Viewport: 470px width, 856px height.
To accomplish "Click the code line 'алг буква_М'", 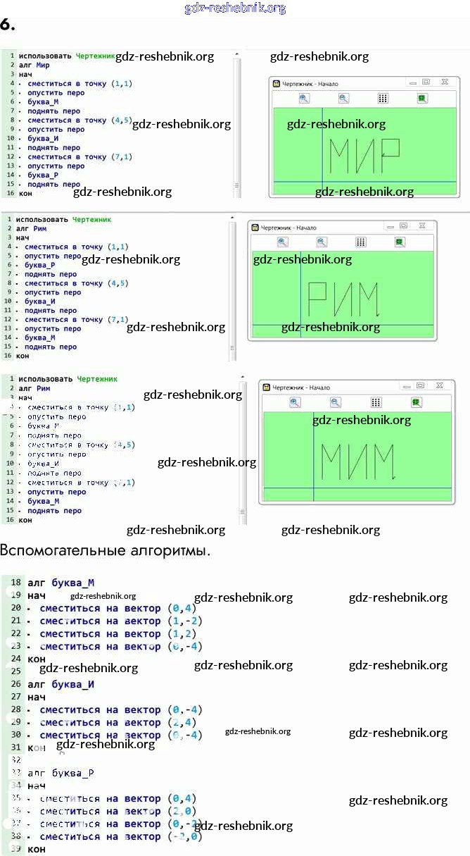I will [x=61, y=583].
